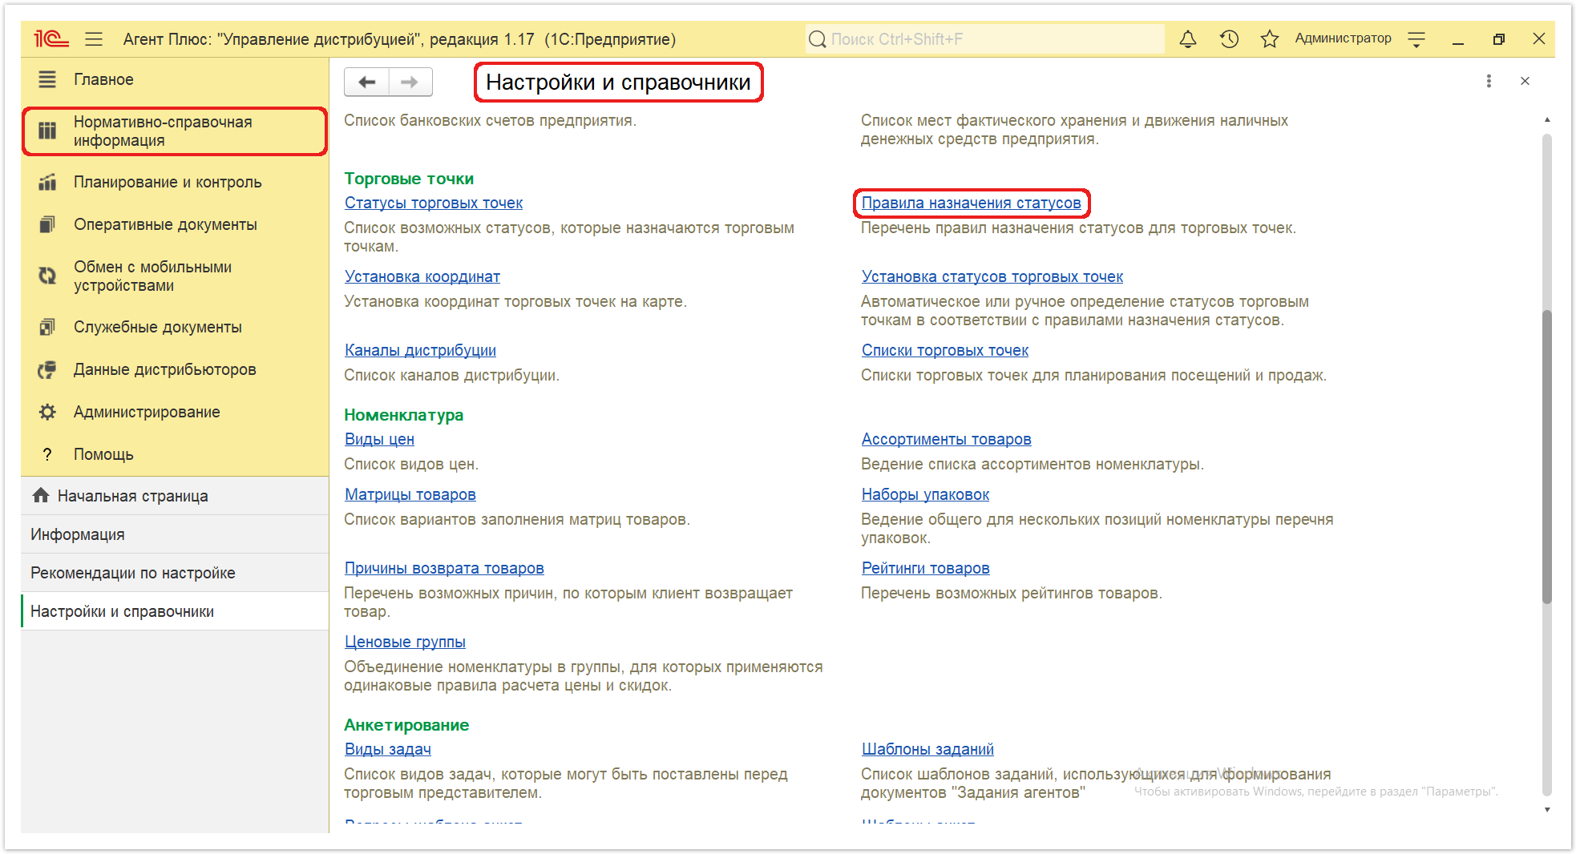Open Администрирование section
The height and width of the screenshot is (854, 1576).
coord(175,412)
